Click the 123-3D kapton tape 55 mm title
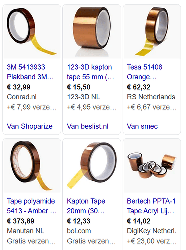This screenshot has width=186, height=250. coord(90,72)
